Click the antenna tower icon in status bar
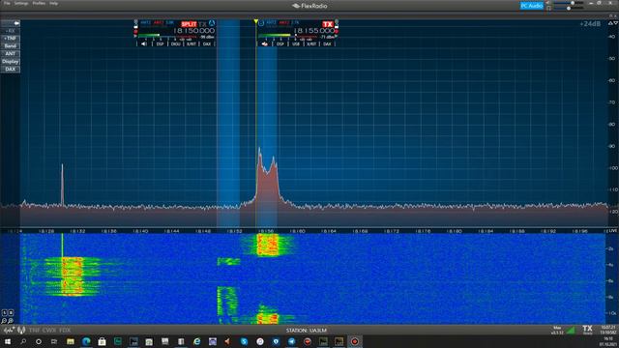Screen dimensions: 619x348 21,330
